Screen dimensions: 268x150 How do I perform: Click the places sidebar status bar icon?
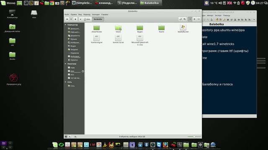pos(66,137)
